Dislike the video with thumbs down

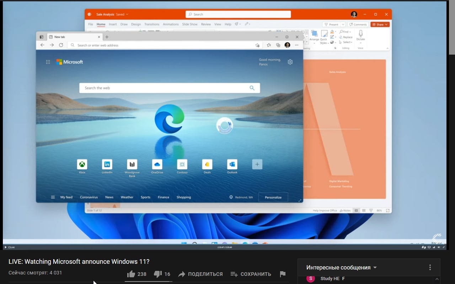click(x=158, y=274)
